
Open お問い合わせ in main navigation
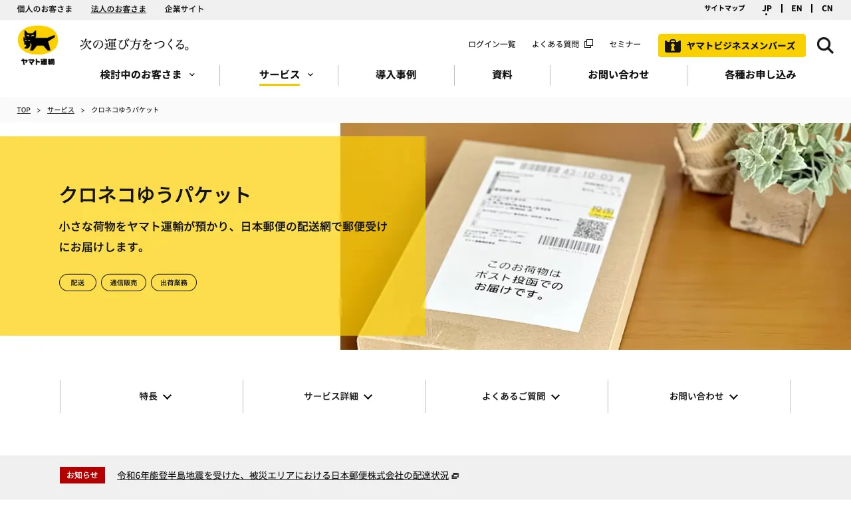(618, 75)
